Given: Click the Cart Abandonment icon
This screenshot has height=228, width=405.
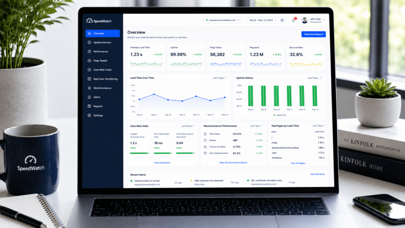Looking at the screenshot, I should tap(205, 153).
